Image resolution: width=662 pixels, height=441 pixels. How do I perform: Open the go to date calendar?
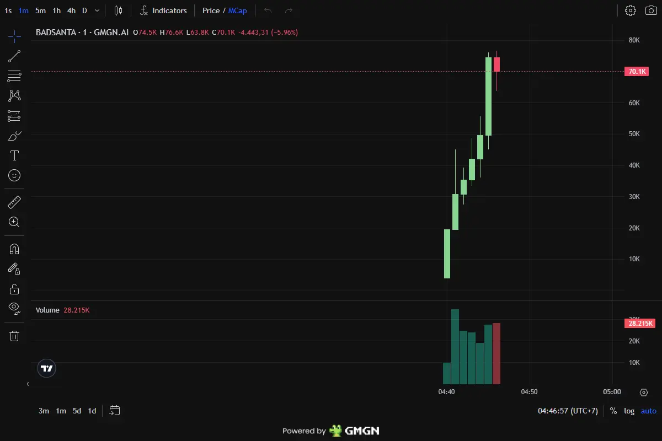tap(115, 411)
